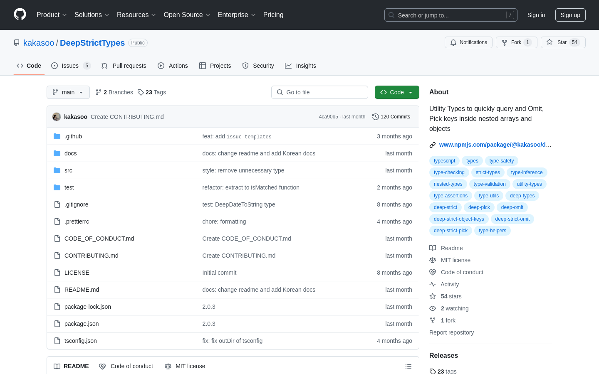Open the commit hash 4ca90b5

point(329,117)
